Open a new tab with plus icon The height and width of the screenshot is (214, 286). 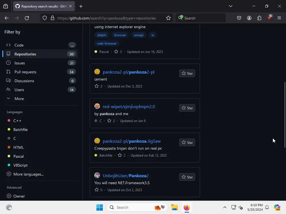[81, 6]
